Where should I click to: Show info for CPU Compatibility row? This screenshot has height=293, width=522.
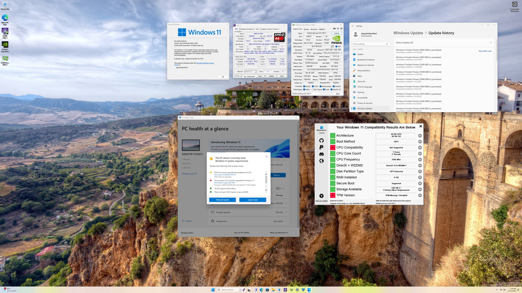pos(420,148)
